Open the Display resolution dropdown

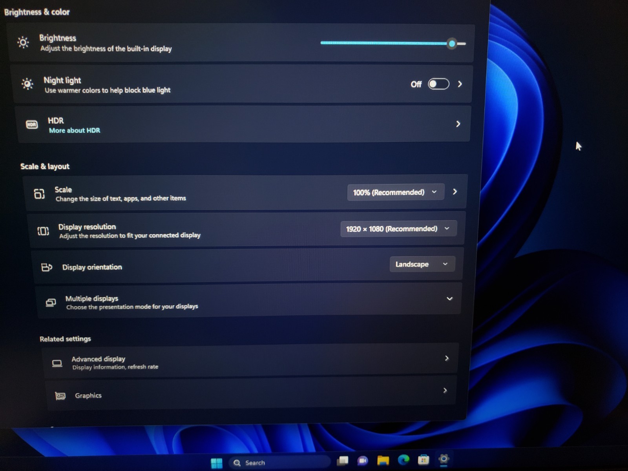398,228
